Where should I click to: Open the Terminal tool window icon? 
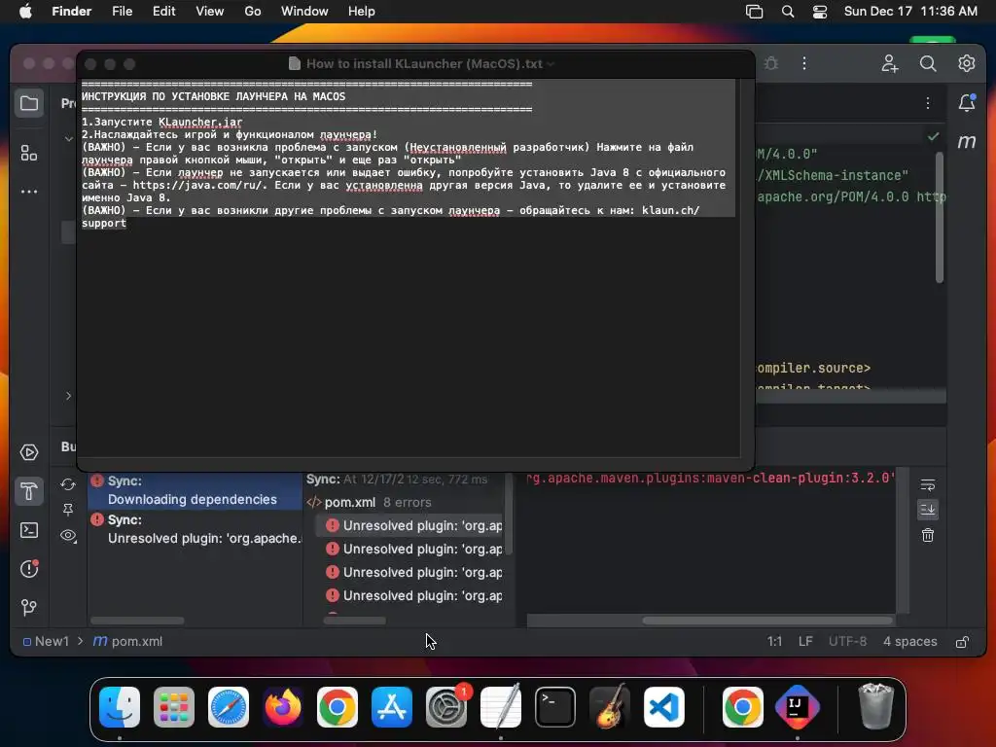pos(29,530)
